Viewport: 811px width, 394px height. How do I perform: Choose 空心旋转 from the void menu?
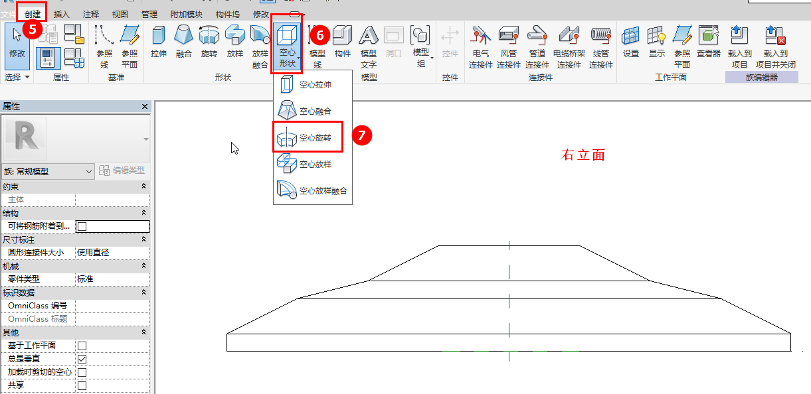pyautogui.click(x=309, y=138)
